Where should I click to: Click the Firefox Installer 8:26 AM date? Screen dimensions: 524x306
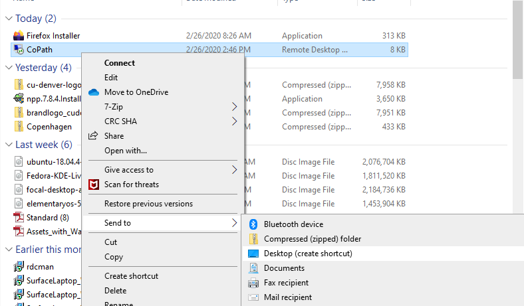[x=219, y=36]
